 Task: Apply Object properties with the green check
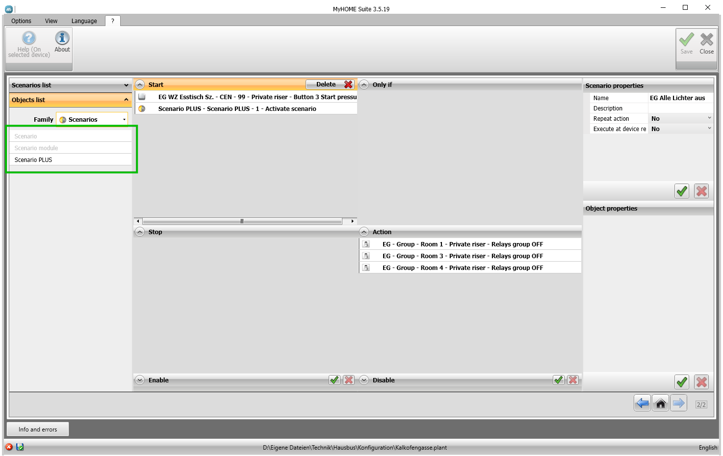tap(682, 382)
